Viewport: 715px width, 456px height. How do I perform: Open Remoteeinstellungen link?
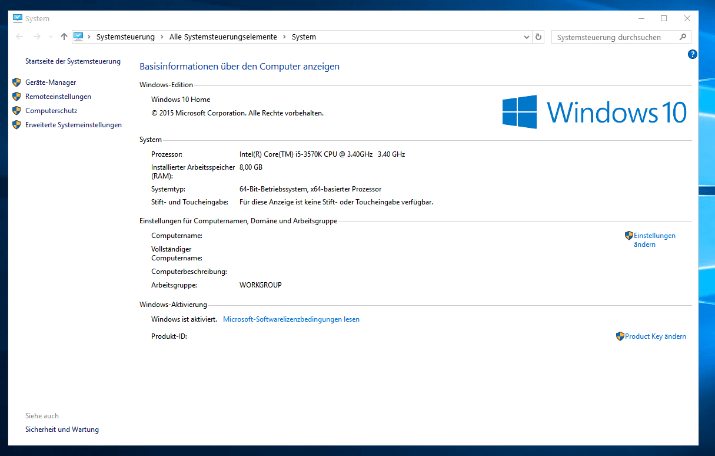(58, 97)
